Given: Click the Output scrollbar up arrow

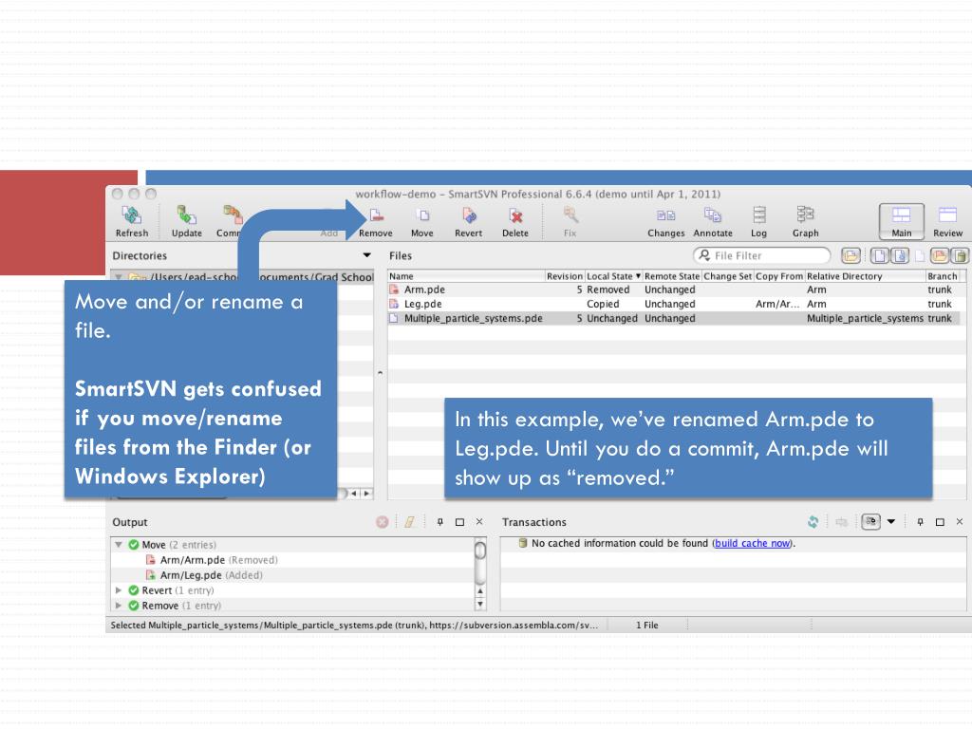Looking at the screenshot, I should click(479, 590).
